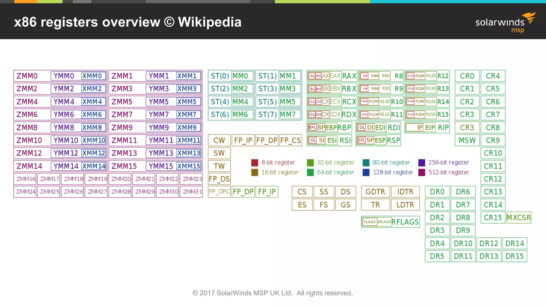Viewport: 546px width, 307px height.
Task: Click the MM0 register label
Action: (240, 76)
